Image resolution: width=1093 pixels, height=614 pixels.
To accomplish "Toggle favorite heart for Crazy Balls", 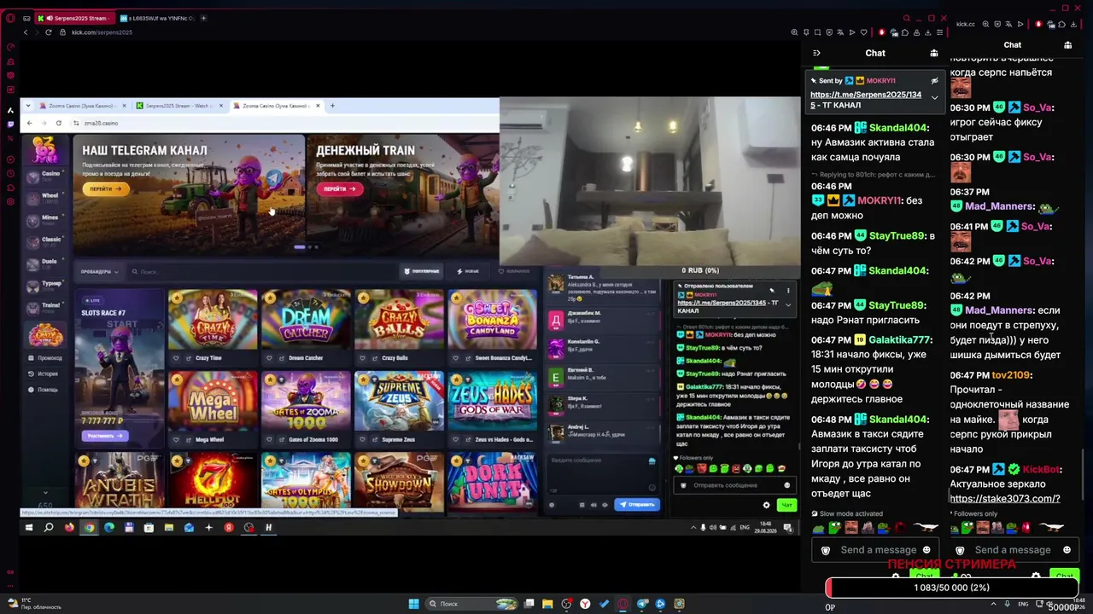I will (x=363, y=358).
